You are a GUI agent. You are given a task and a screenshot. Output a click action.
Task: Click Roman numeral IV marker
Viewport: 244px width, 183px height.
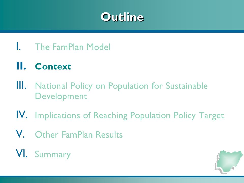(x=22, y=115)
